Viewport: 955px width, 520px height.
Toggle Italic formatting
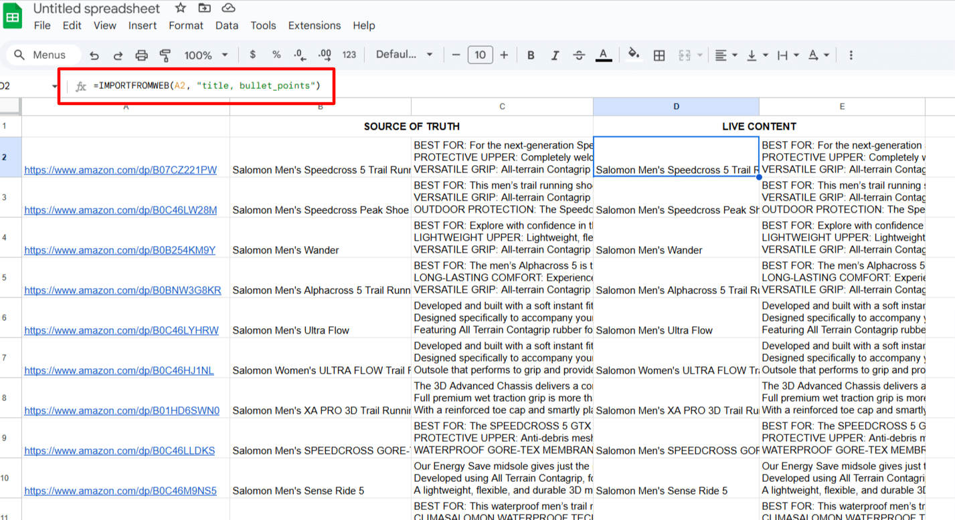(555, 55)
